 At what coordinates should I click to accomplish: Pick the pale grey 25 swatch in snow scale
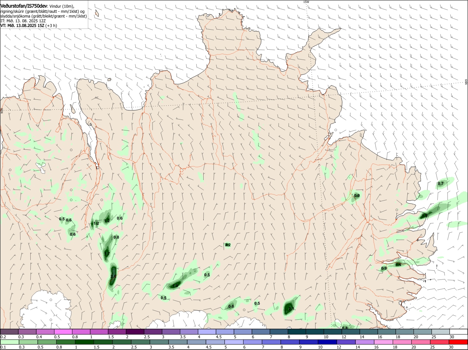click(x=441, y=332)
